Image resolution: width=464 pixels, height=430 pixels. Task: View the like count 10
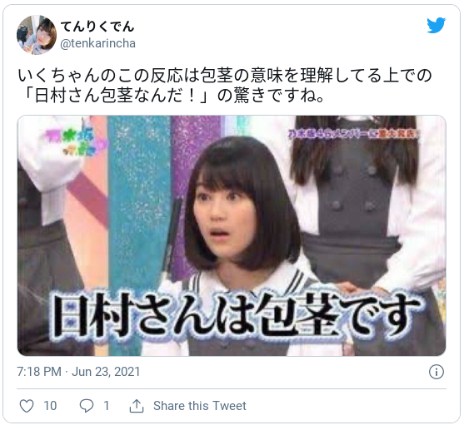[x=50, y=406]
